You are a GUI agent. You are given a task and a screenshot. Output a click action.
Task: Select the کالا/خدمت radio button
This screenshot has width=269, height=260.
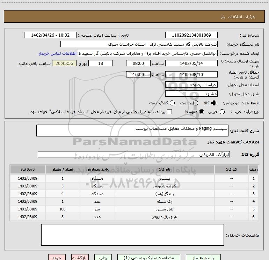172,103
